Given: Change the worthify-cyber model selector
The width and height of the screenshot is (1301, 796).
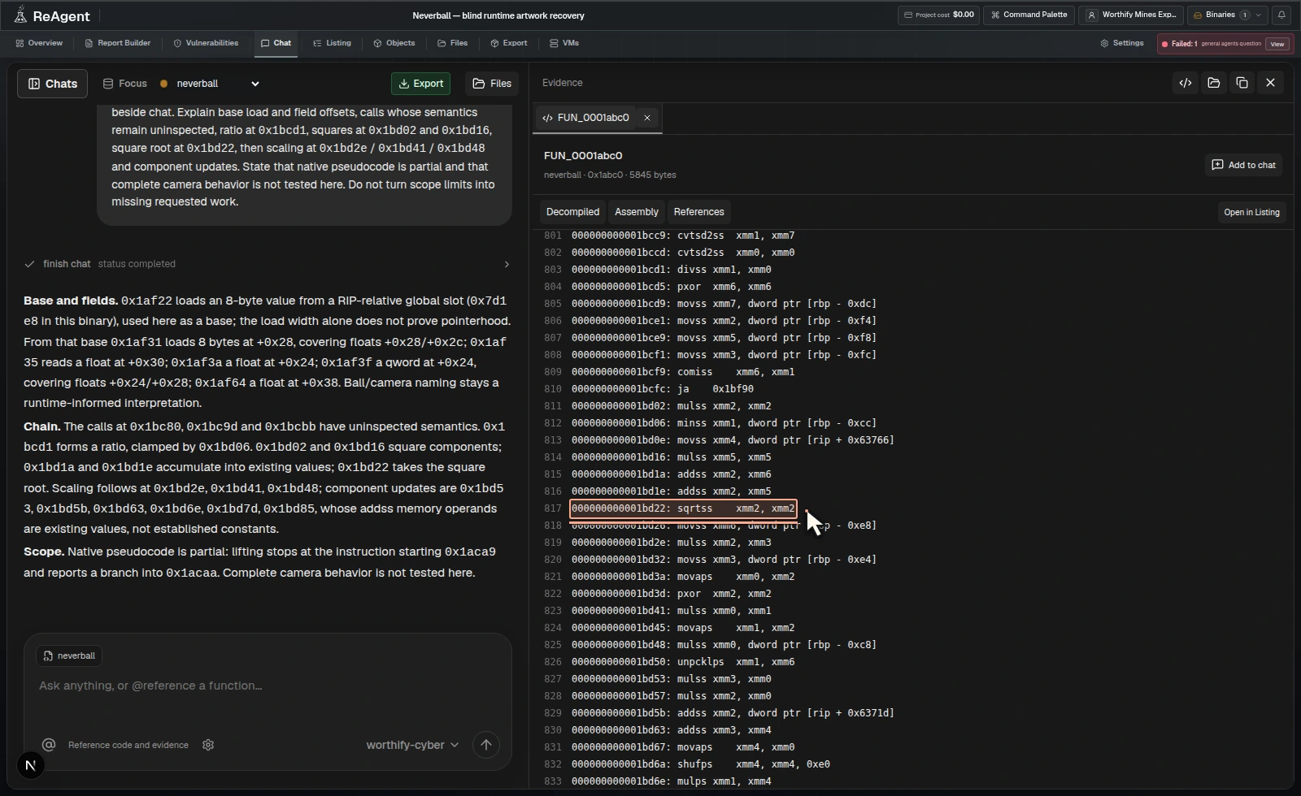Looking at the screenshot, I should [x=412, y=745].
